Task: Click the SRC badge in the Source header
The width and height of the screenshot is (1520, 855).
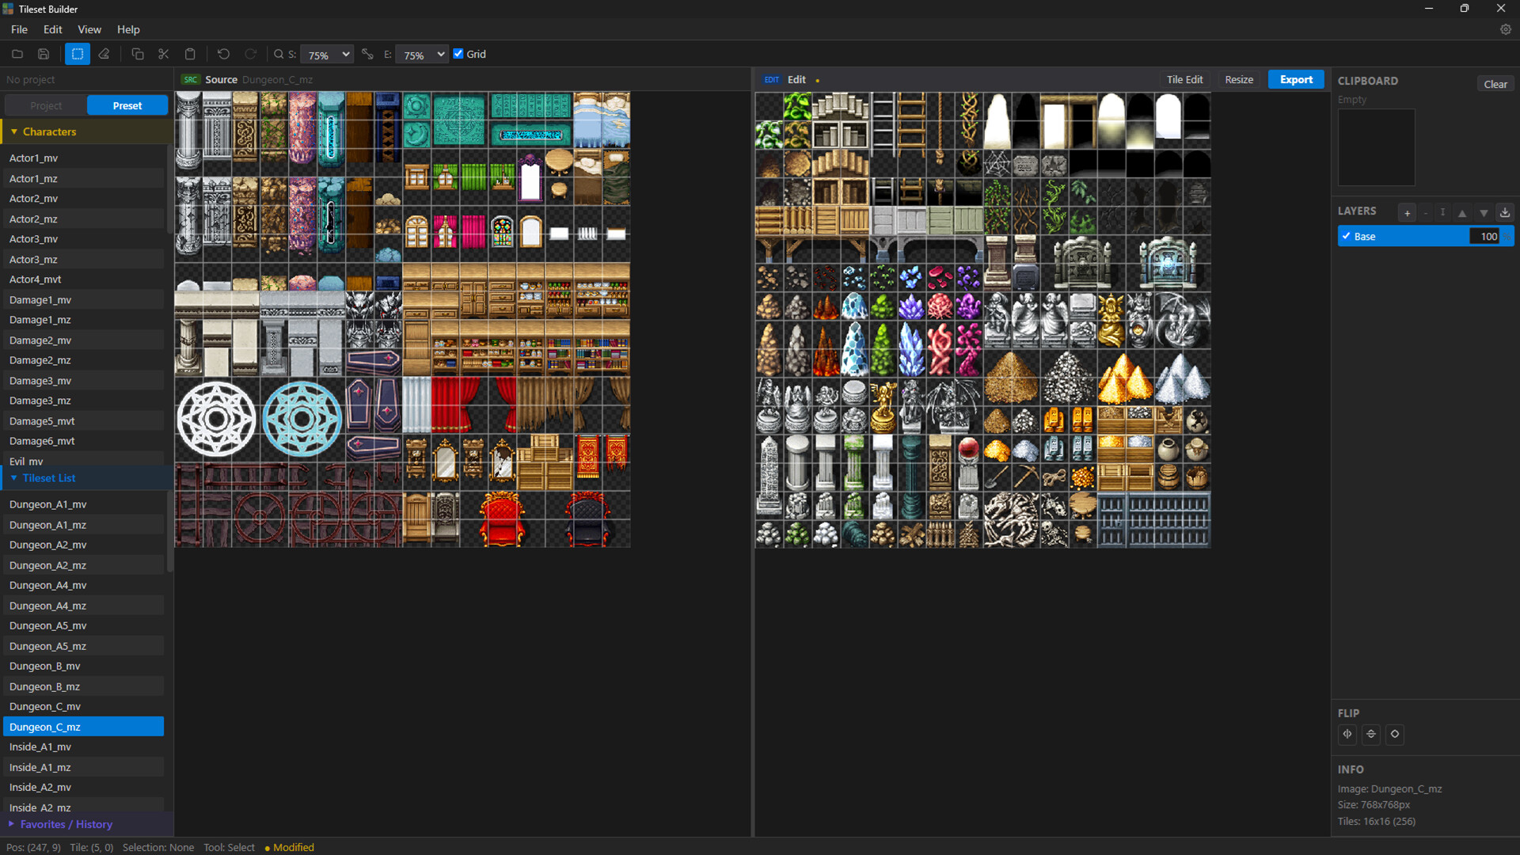Action: [191, 79]
